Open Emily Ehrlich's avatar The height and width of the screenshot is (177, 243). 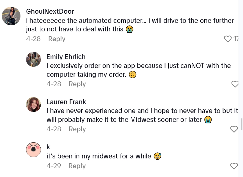[33, 59]
